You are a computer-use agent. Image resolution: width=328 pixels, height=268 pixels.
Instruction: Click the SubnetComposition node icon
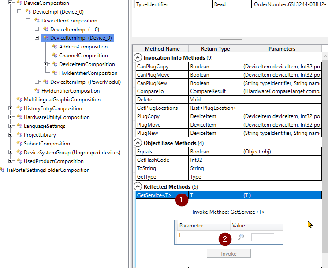tap(19, 143)
